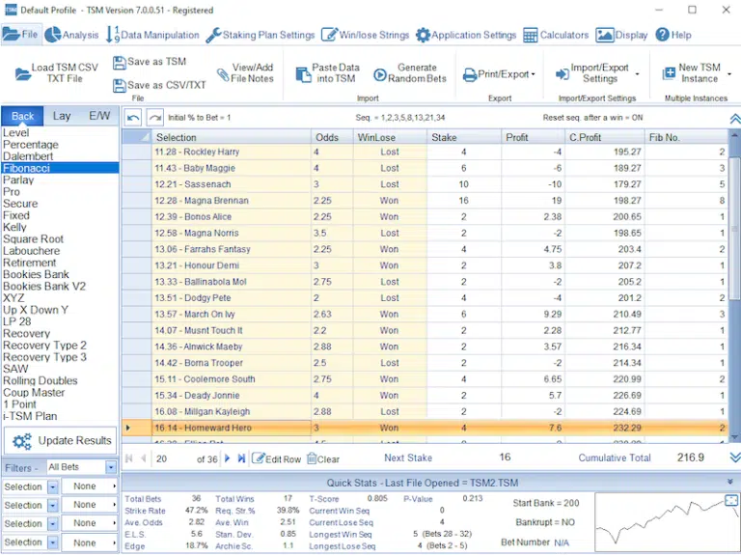
Task: Click the 16.14 - Homeward Hero row
Action: [x=425, y=428]
